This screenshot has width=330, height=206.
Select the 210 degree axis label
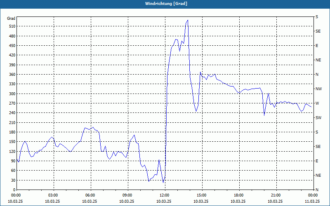[12, 122]
